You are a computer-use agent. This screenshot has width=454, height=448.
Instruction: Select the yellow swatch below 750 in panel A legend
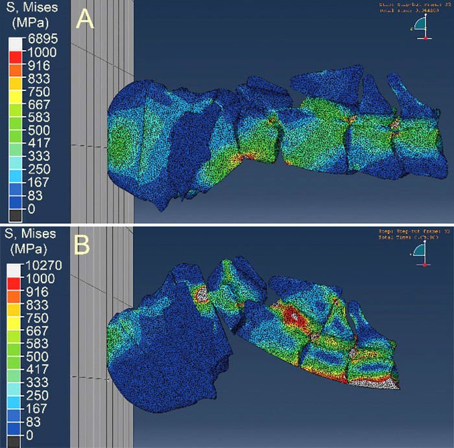click(16, 97)
